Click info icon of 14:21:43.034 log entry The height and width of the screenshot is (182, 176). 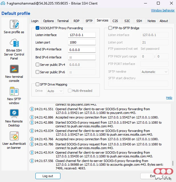(32, 131)
